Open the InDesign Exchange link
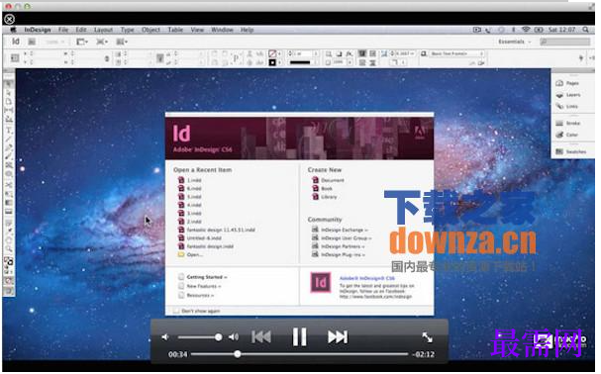 (340, 230)
